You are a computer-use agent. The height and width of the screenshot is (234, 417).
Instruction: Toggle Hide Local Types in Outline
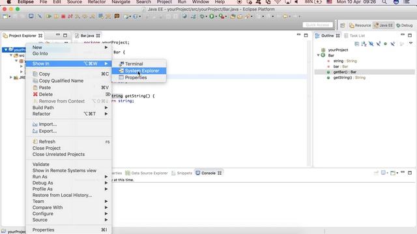click(392, 44)
